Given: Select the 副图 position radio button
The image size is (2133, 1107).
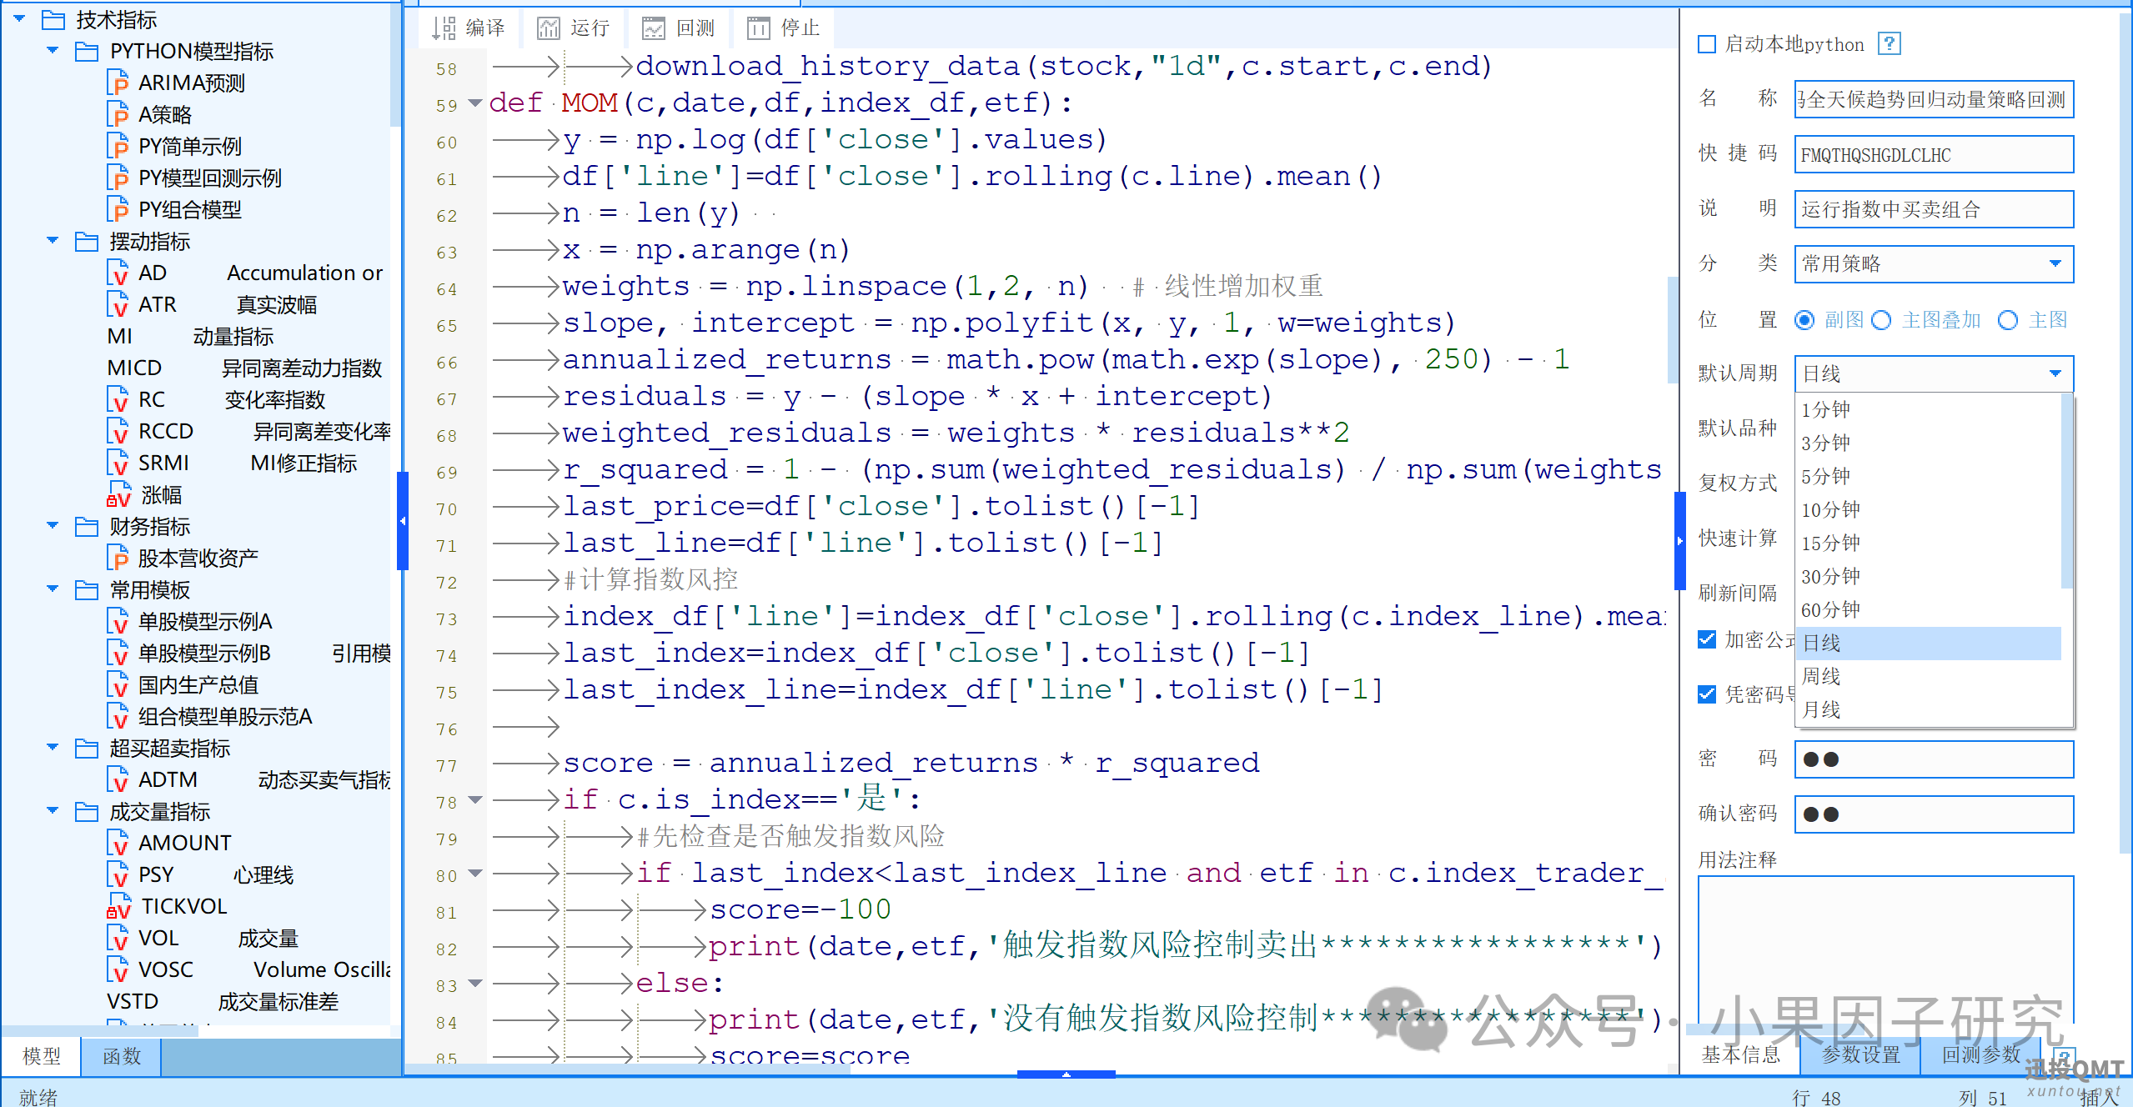Looking at the screenshot, I should [x=1804, y=320].
